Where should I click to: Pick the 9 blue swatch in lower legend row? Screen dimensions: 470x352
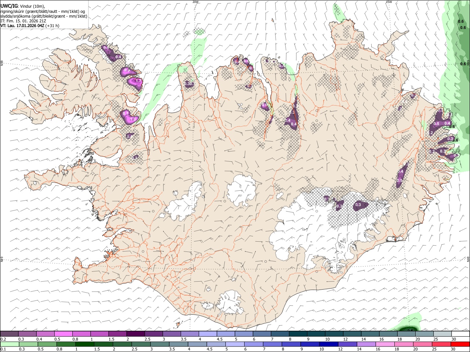(310, 344)
